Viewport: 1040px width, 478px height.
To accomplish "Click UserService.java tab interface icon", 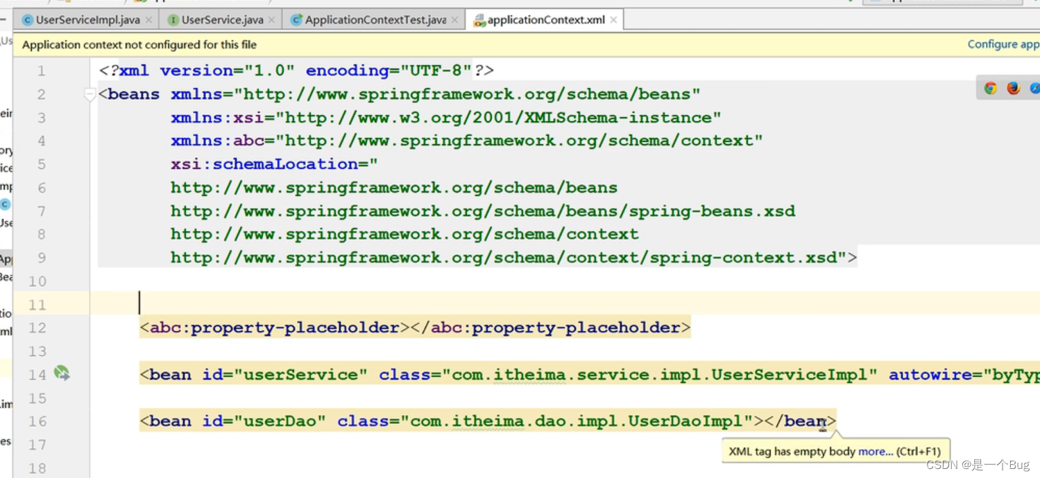I will click(x=173, y=20).
